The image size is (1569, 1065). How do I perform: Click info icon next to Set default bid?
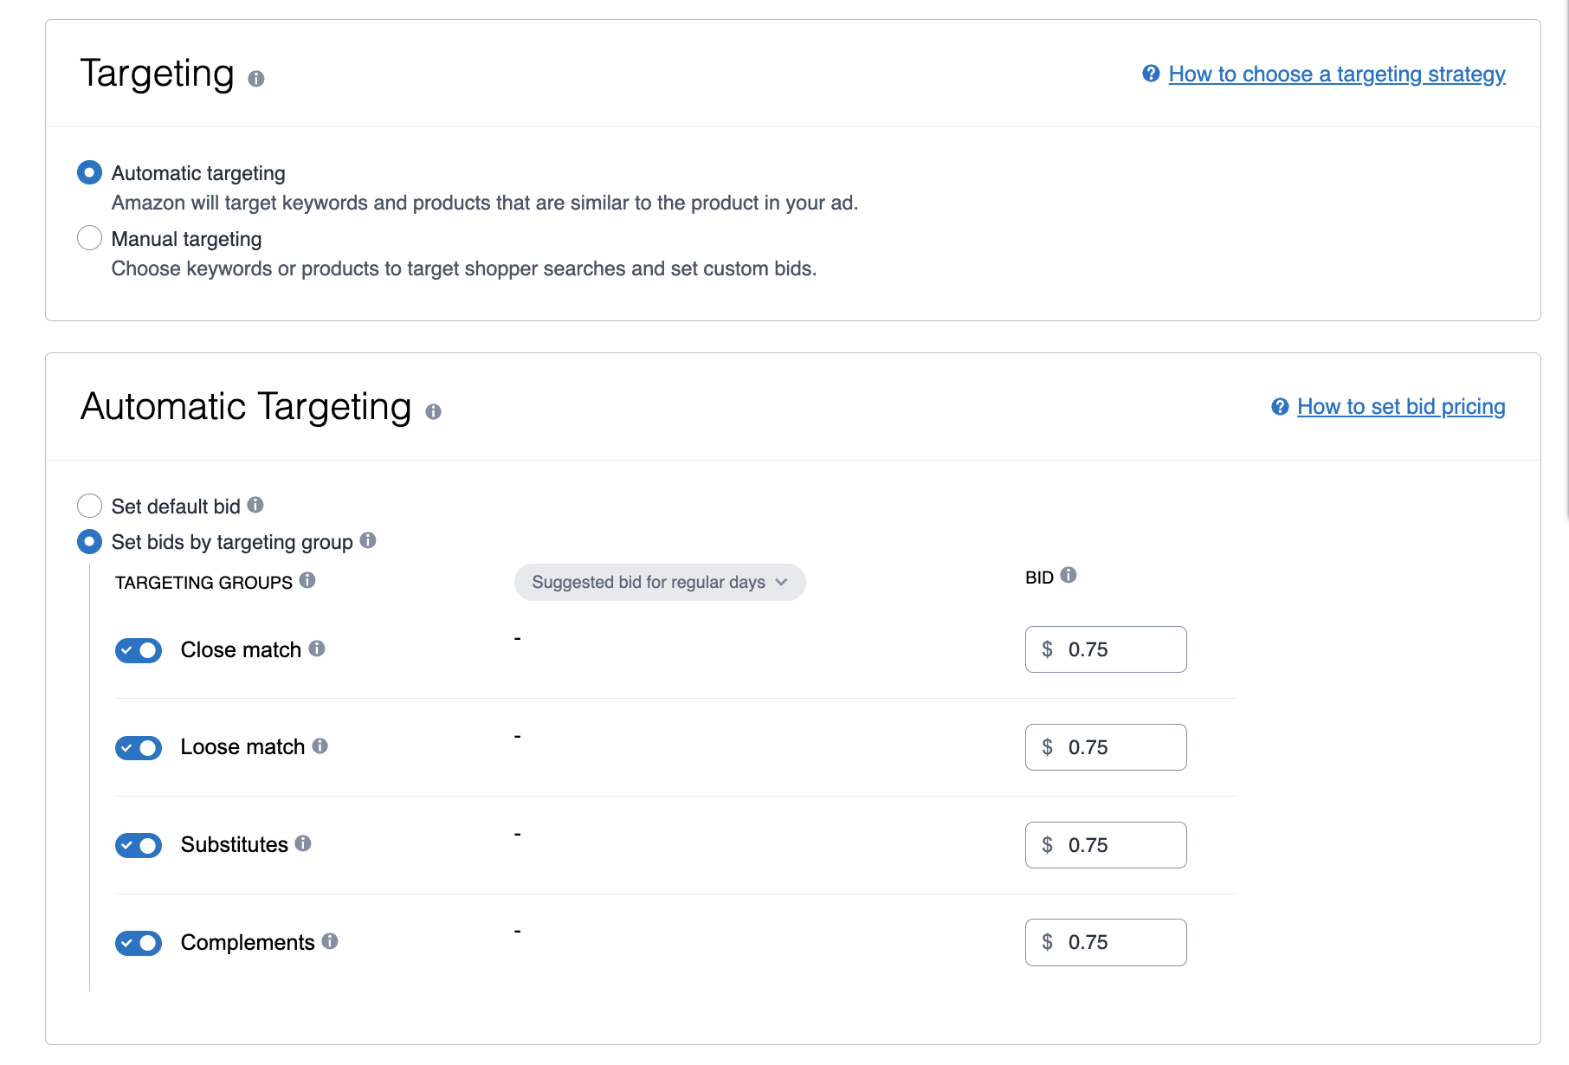click(x=255, y=505)
